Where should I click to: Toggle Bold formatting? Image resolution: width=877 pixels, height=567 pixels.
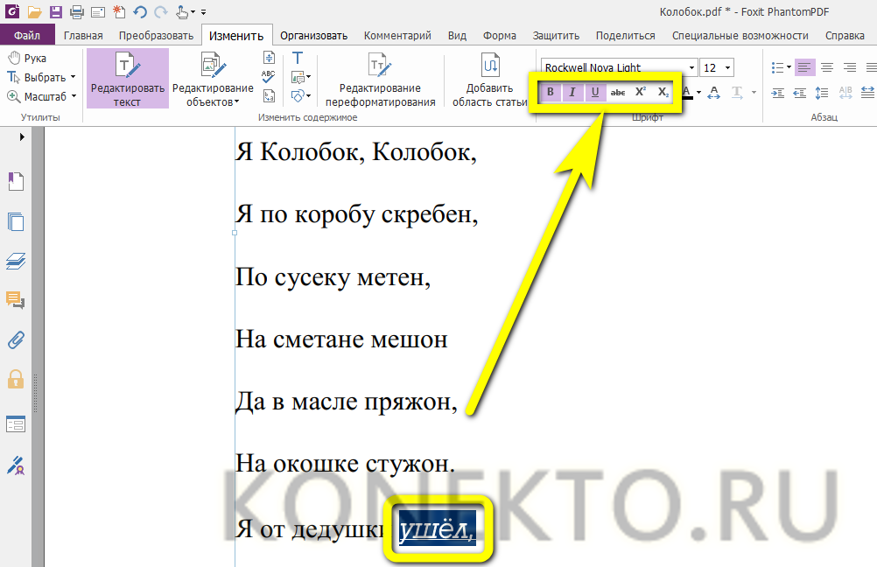tap(551, 92)
